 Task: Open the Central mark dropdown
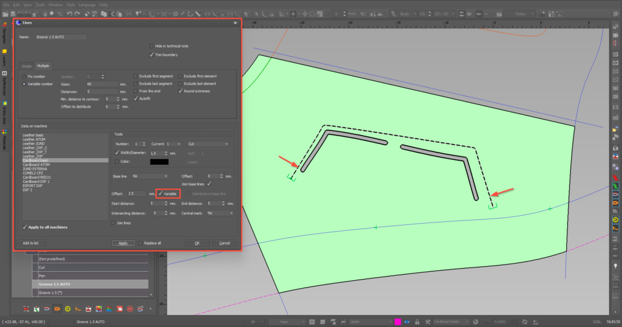[220, 213]
